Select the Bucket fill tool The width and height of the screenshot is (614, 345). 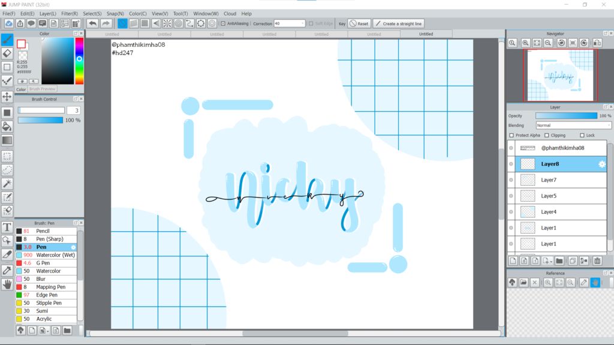[7, 126]
